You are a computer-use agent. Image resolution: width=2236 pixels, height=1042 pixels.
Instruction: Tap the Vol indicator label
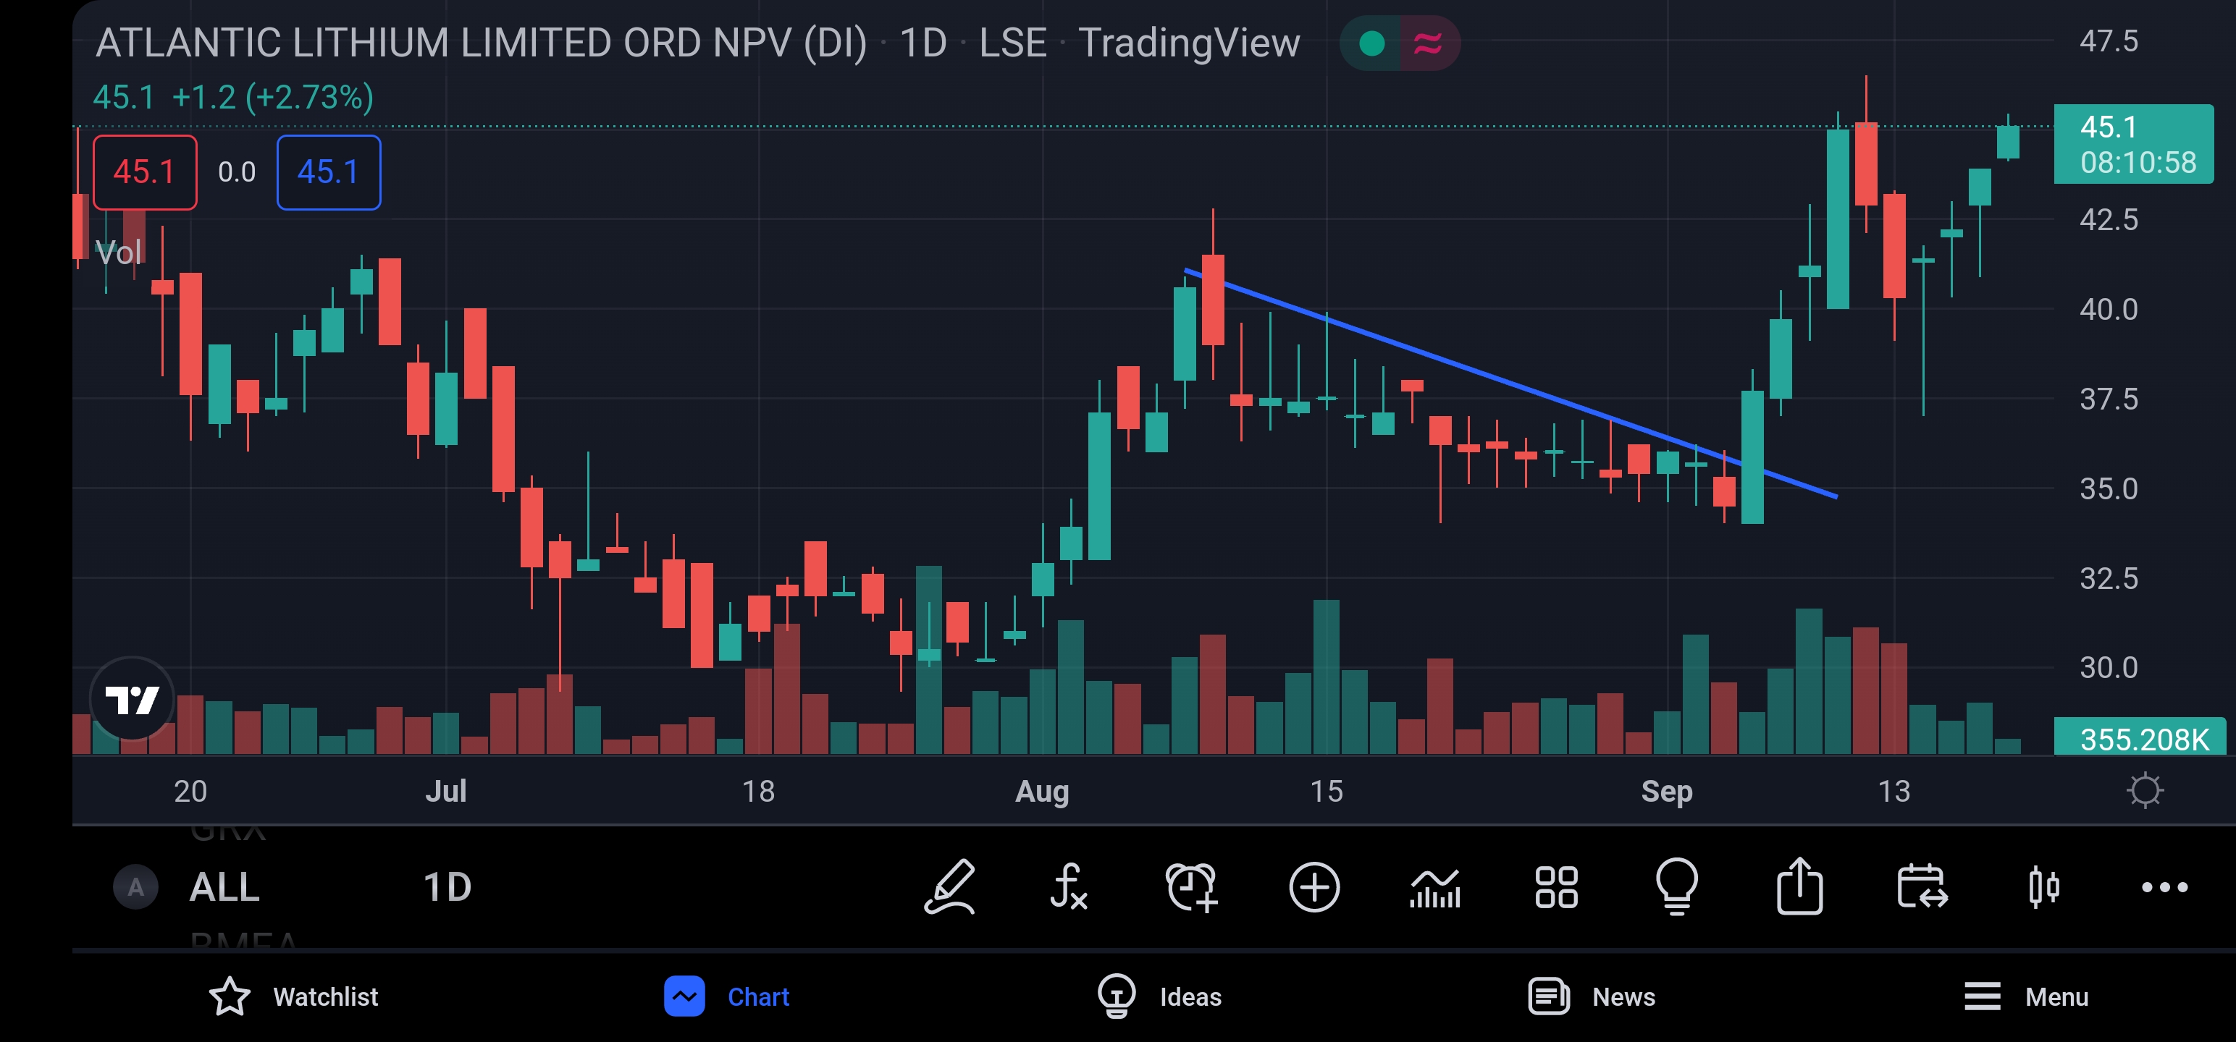(118, 253)
